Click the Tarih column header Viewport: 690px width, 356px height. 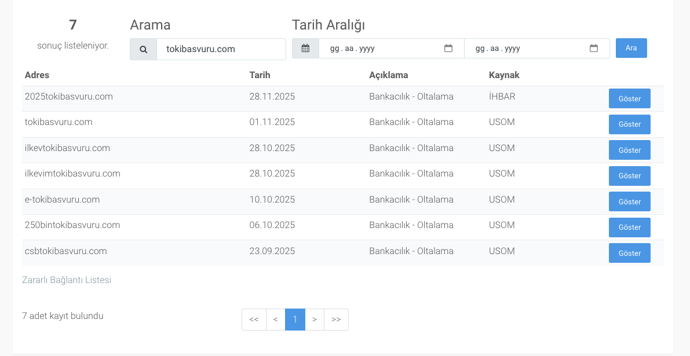260,75
